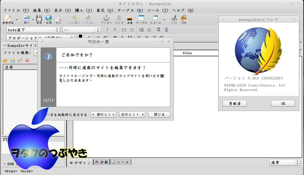The height and width of the screenshot is (175, 304).
Task: Open the 編集 (E) menu
Action: pyautogui.click(x=41, y=10)
